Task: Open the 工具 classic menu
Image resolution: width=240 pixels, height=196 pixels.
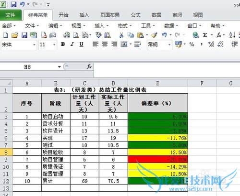Action: pos(148,25)
